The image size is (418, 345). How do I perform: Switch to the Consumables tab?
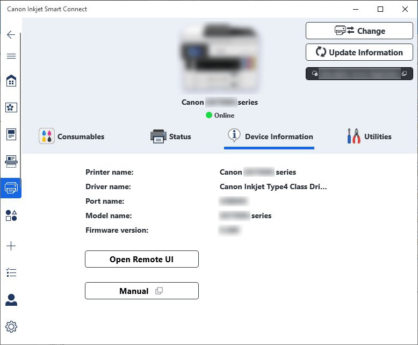[72, 136]
